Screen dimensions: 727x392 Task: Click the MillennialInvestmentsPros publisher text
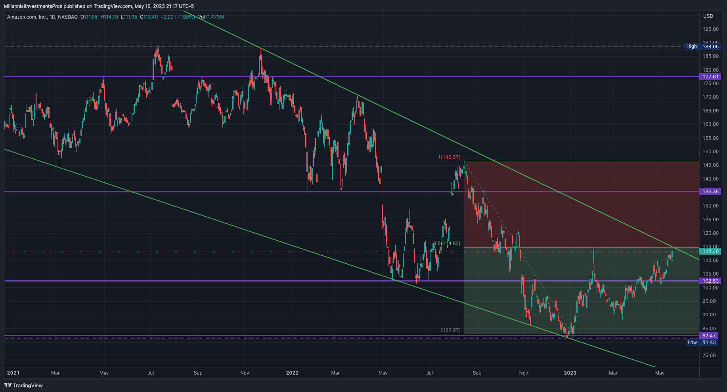pos(33,6)
